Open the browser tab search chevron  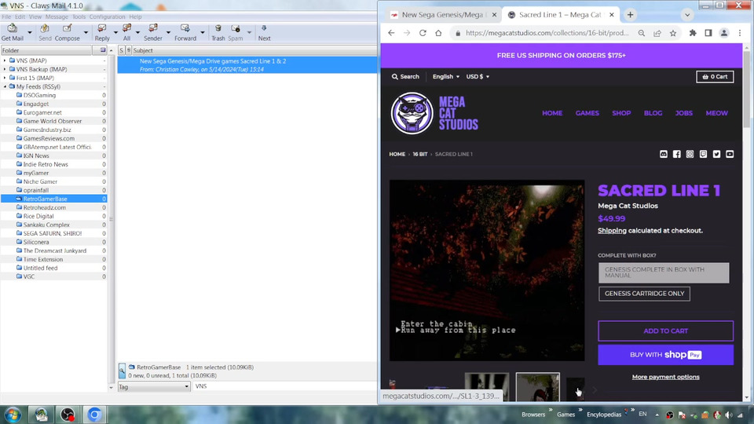click(x=687, y=15)
